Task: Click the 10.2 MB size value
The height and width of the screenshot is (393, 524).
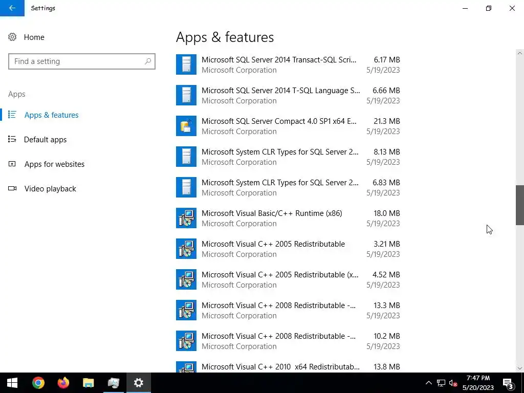Action: pos(387,336)
